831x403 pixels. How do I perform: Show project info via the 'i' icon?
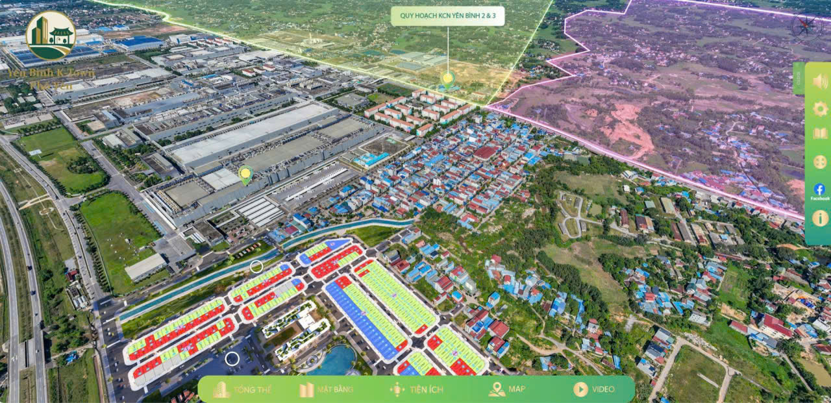(820, 218)
